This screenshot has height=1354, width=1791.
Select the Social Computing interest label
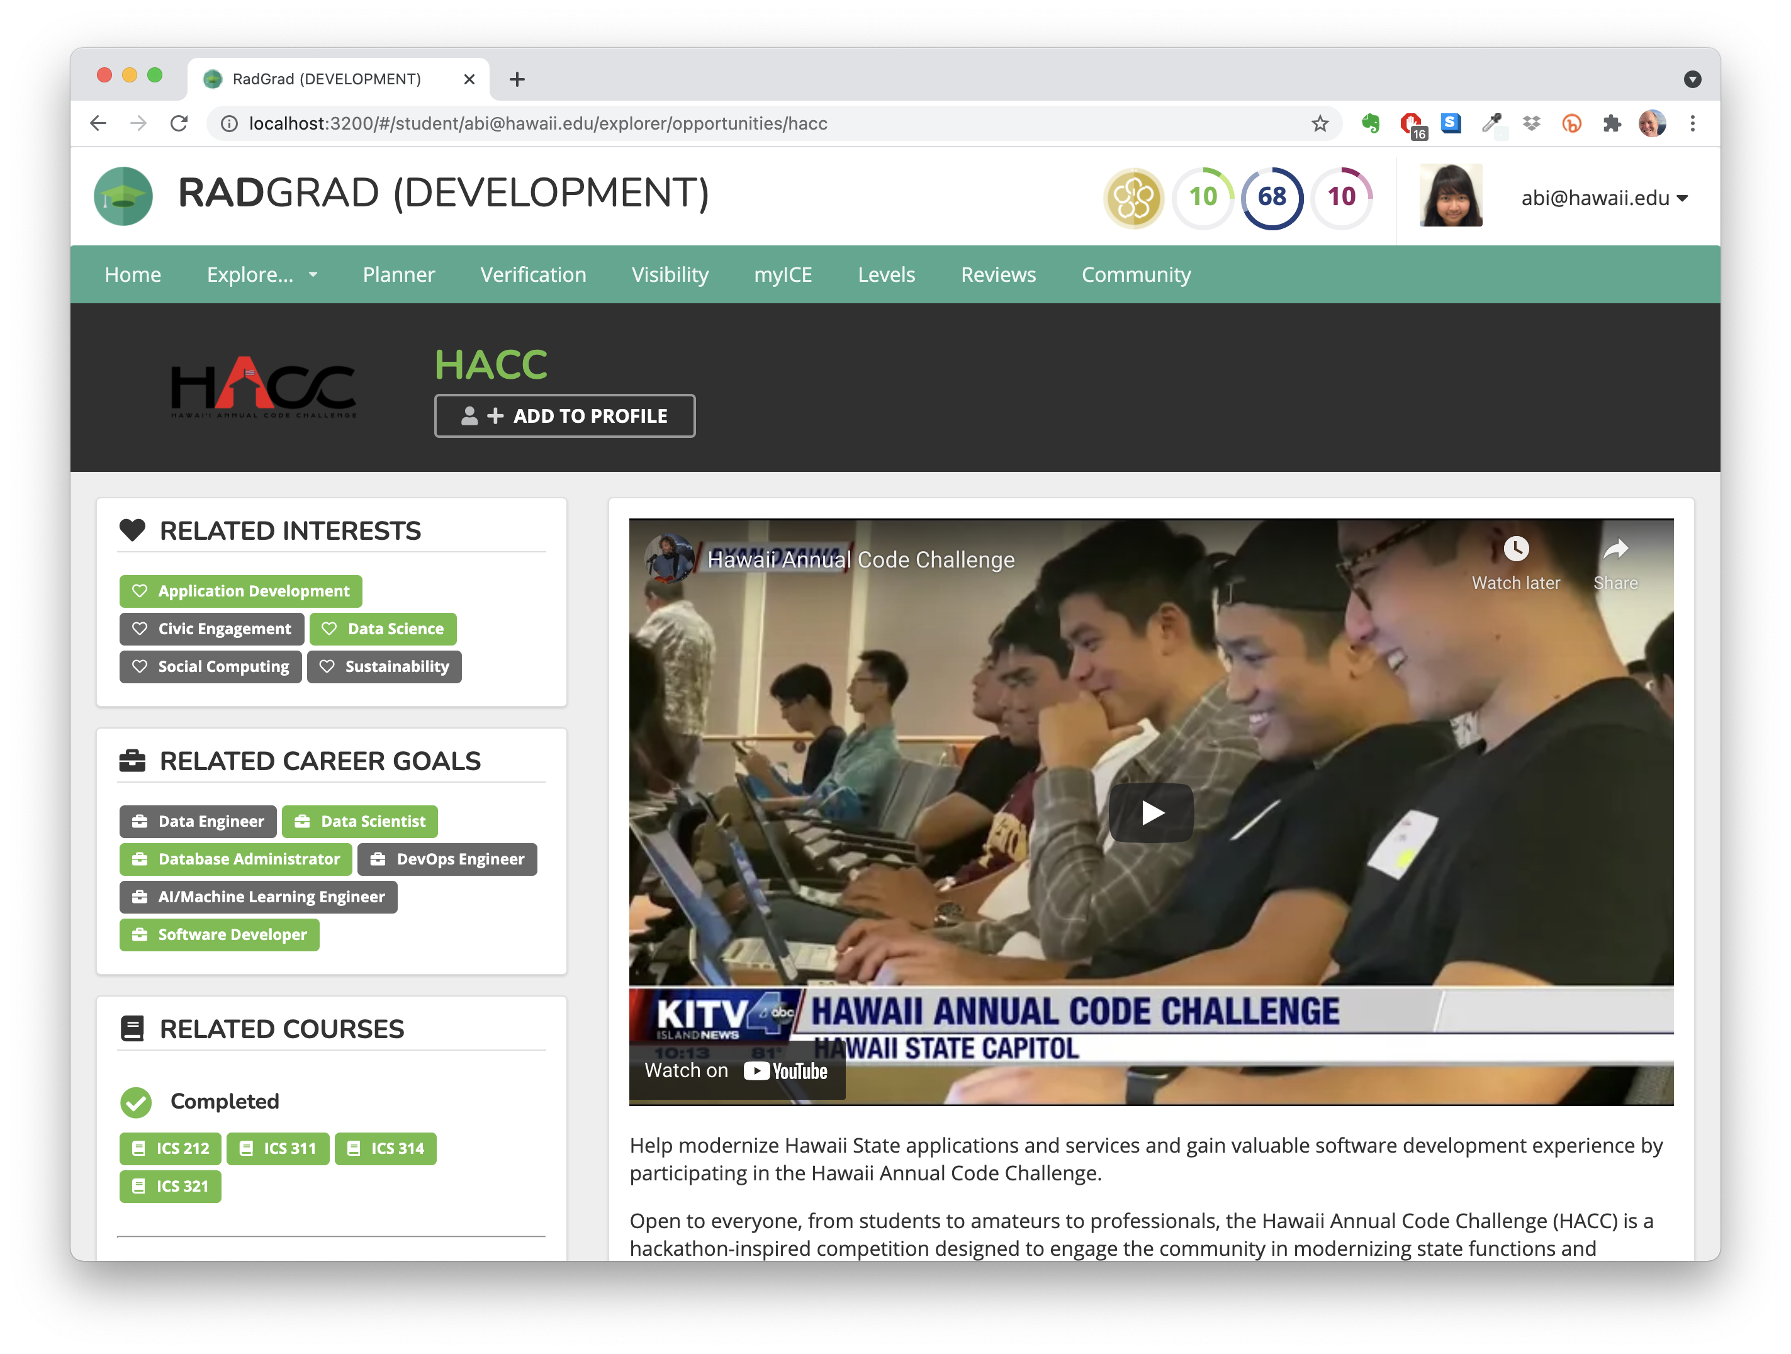coord(211,667)
